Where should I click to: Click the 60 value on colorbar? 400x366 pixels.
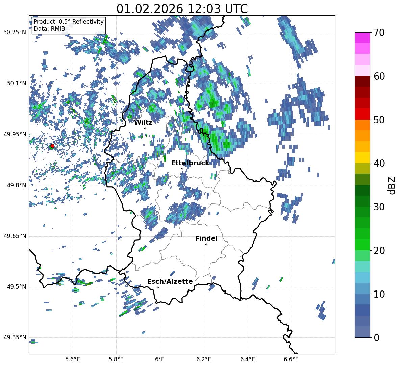coord(379,76)
